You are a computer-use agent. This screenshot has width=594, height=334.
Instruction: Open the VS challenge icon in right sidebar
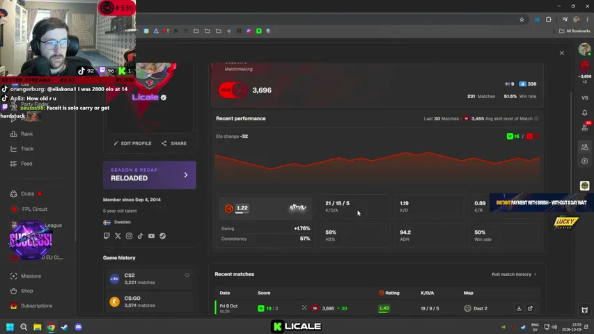[x=584, y=97]
